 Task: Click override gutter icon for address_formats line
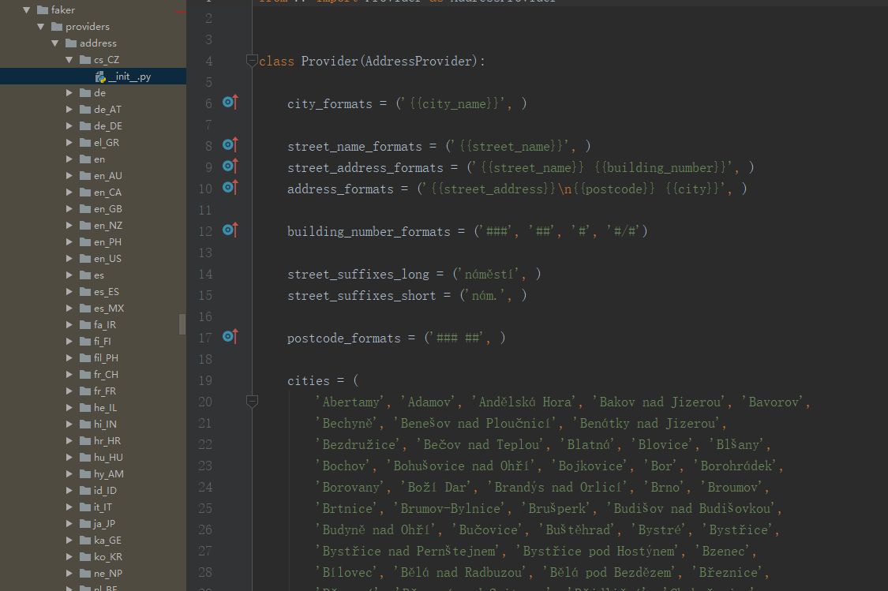point(230,187)
